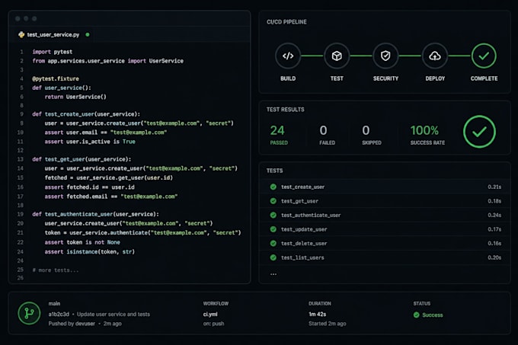Click the first window control dot in editor
The image size is (518, 345).
click(18, 19)
